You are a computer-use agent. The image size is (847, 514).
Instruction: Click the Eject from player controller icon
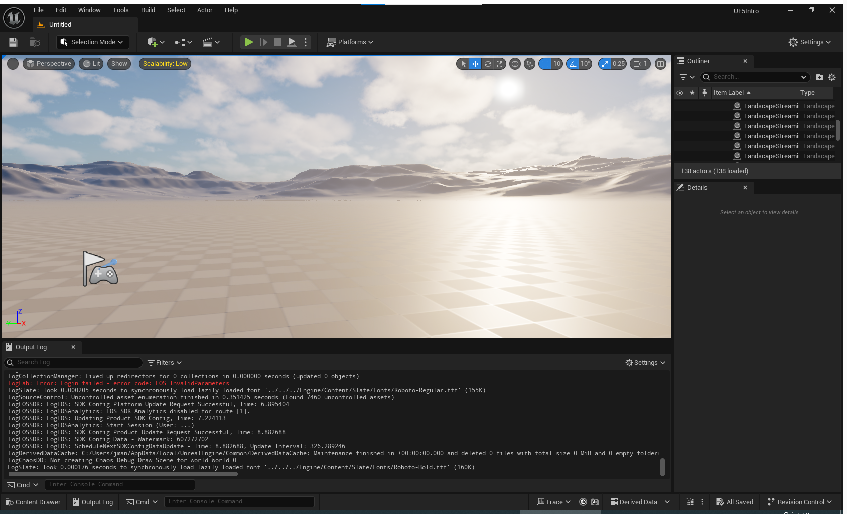[292, 42]
